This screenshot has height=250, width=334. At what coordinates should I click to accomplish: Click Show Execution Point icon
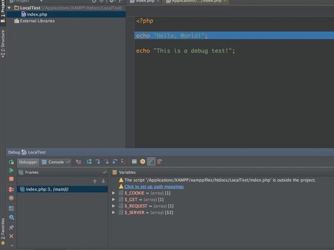click(78, 162)
